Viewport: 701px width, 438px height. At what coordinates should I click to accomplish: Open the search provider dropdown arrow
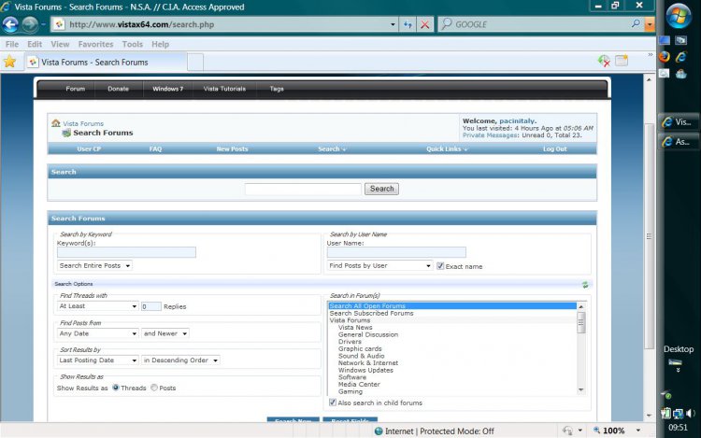click(650, 24)
